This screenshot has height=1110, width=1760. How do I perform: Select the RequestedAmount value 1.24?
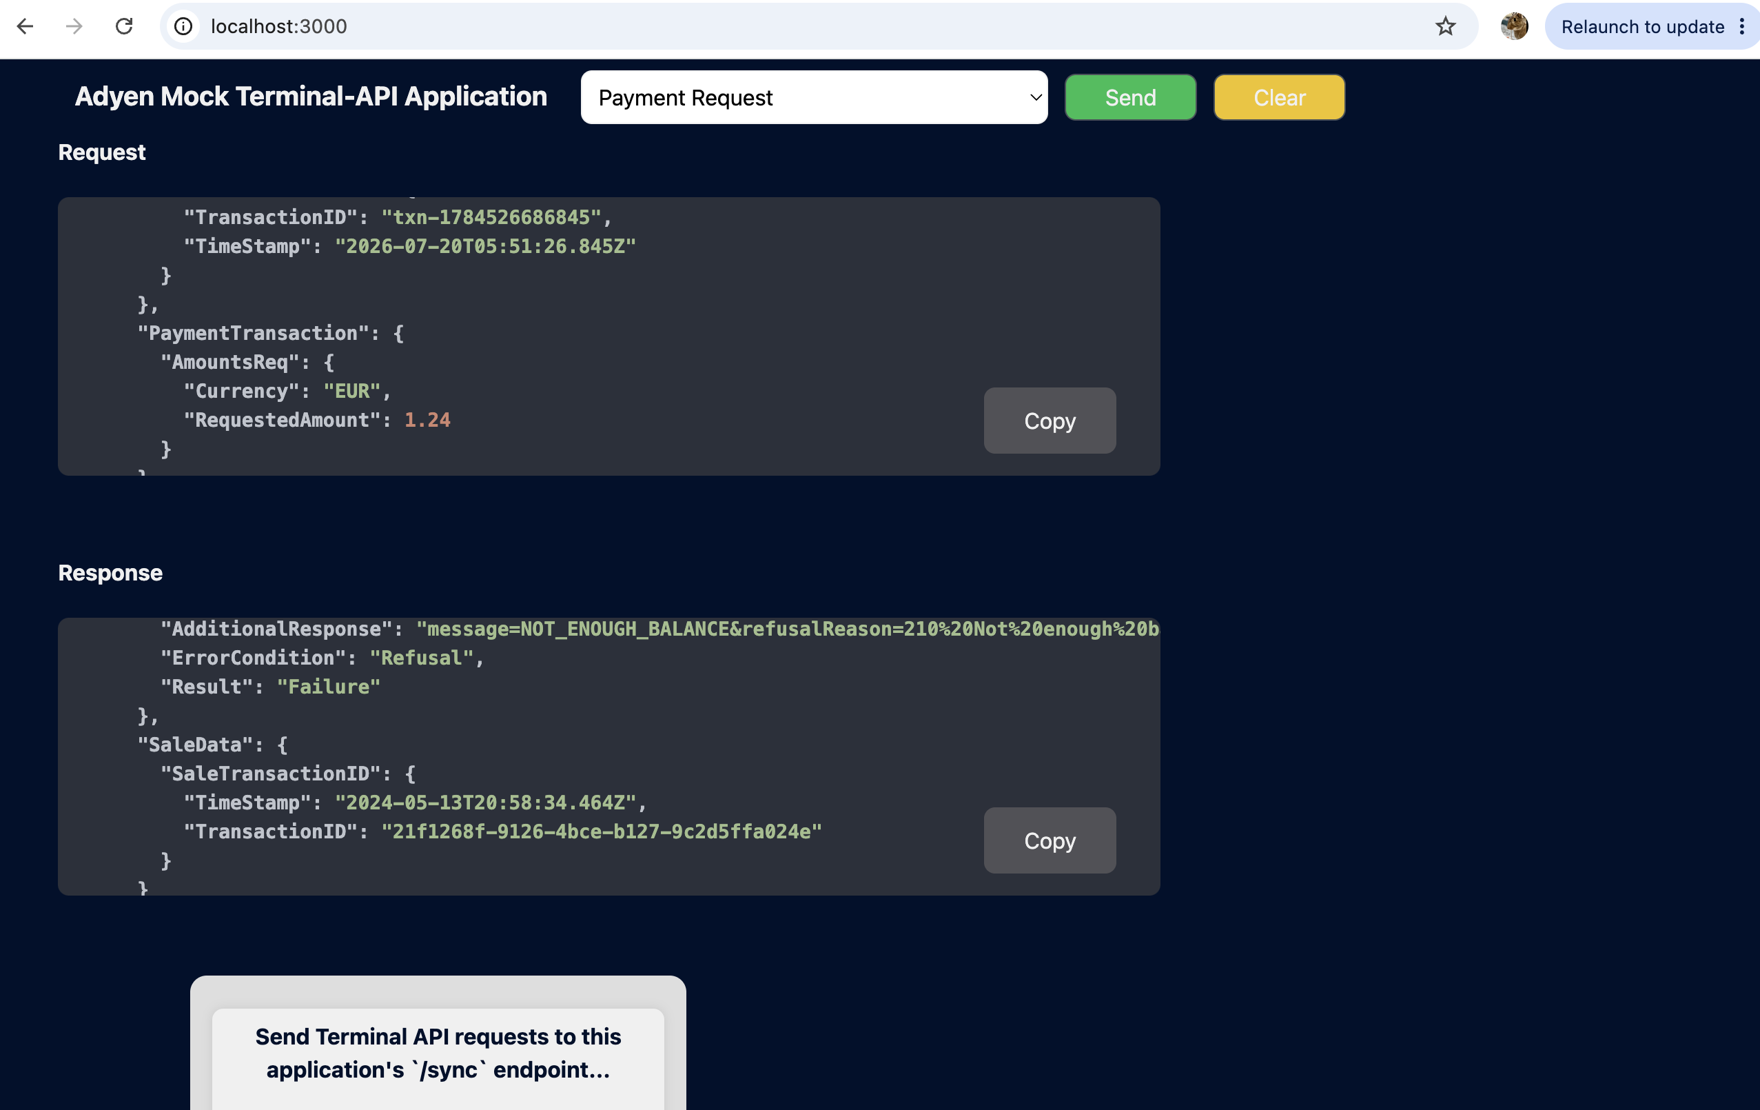(x=427, y=420)
